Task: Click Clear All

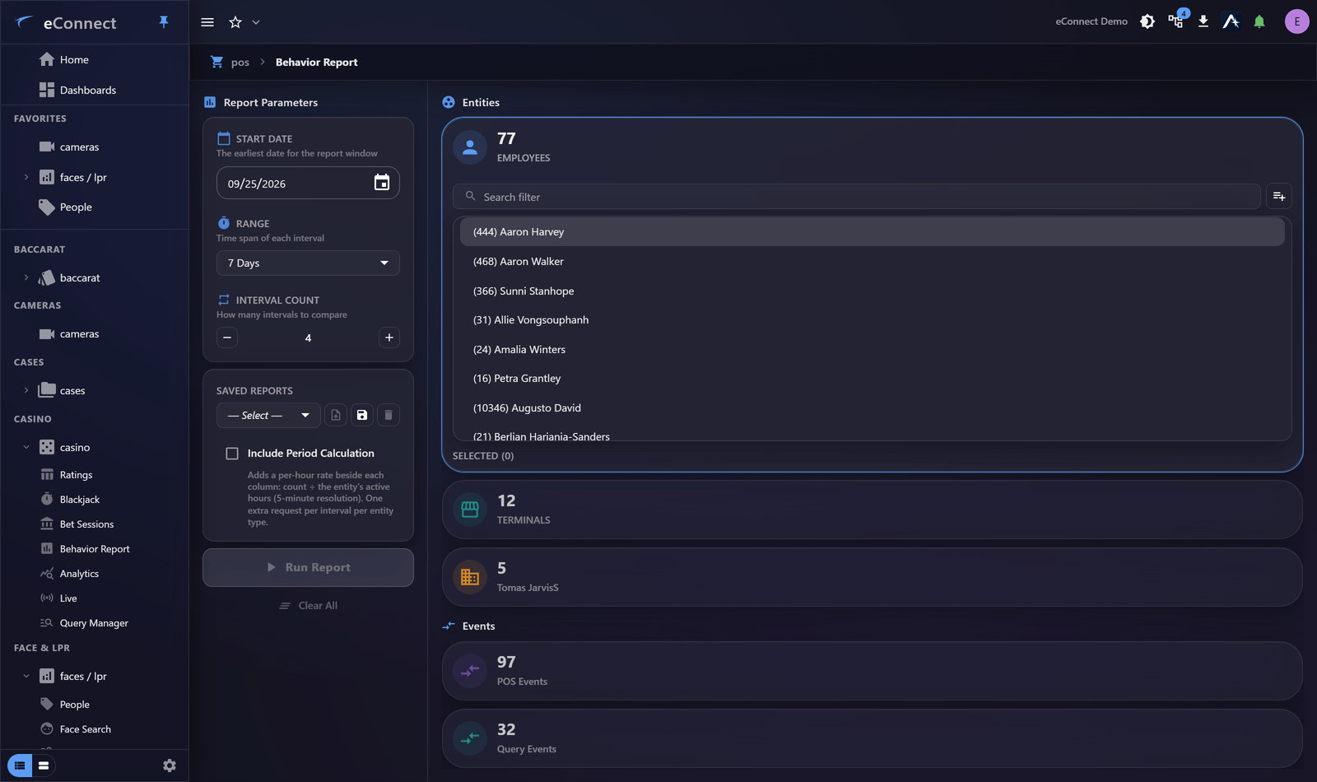Action: tap(308, 606)
